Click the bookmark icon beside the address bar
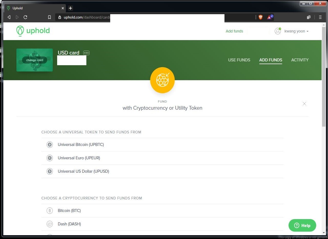The image size is (328, 239). pyautogui.click(x=49, y=17)
